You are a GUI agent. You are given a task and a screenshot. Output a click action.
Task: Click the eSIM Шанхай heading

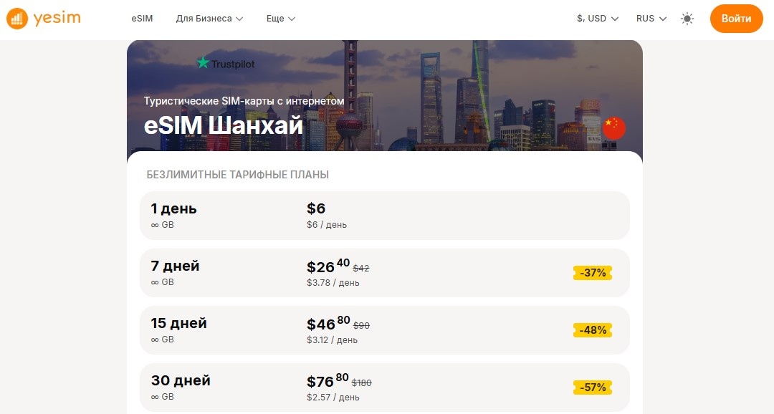coord(223,125)
